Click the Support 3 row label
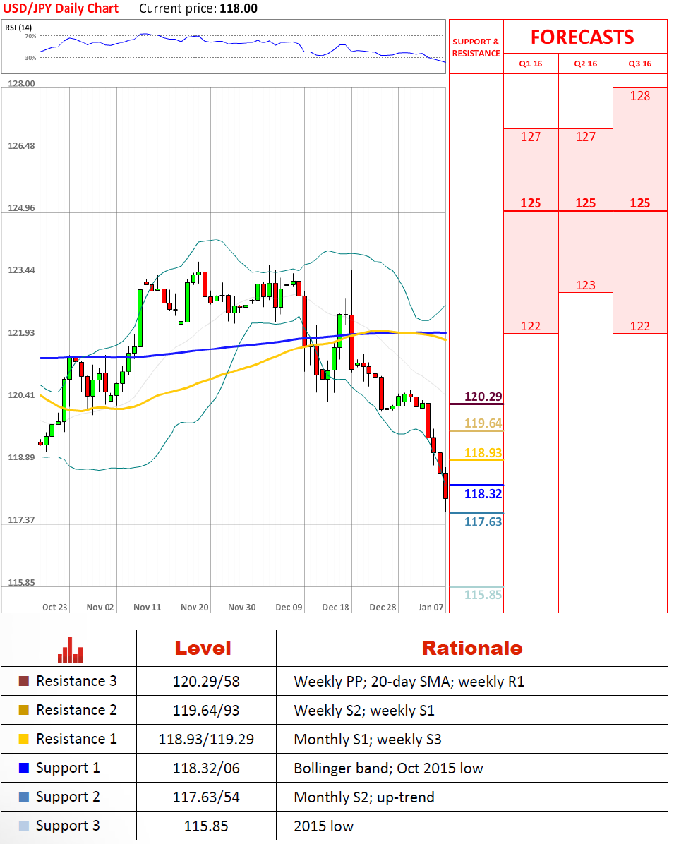Screen dimensions: 674x844 [68, 826]
